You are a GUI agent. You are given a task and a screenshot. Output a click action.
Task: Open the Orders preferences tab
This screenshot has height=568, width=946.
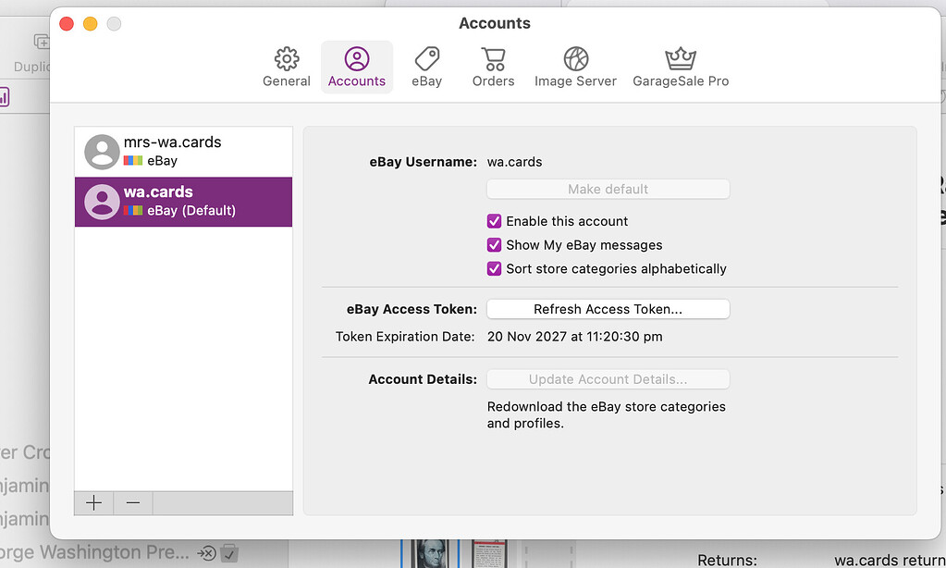(493, 67)
